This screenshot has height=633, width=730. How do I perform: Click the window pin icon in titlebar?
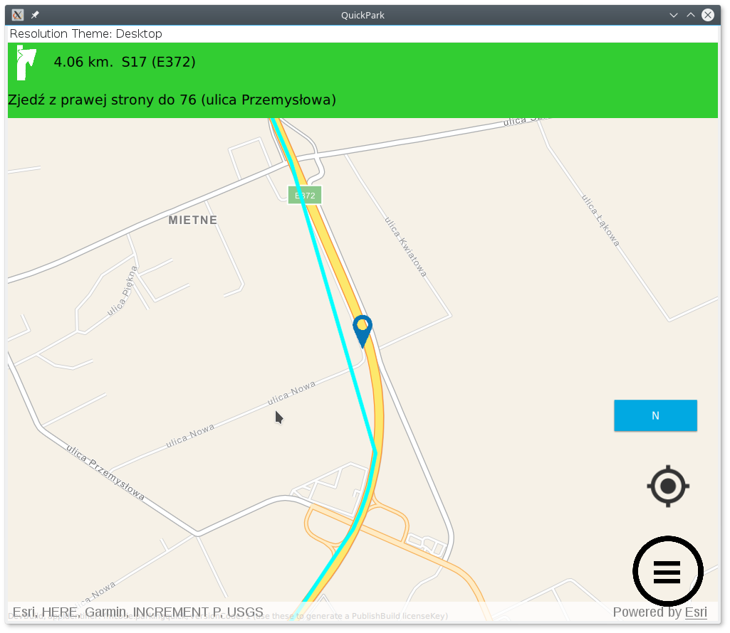35,15
